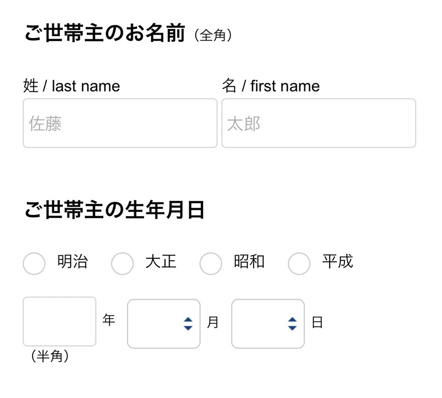
Task: Click the 昭和 label text
Action: tap(249, 262)
